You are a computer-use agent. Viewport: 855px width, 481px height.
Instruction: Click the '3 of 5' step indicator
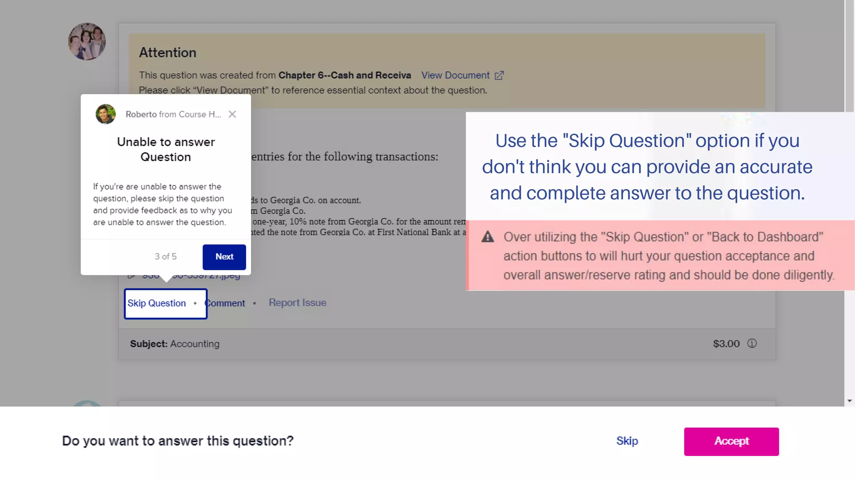[x=165, y=256]
